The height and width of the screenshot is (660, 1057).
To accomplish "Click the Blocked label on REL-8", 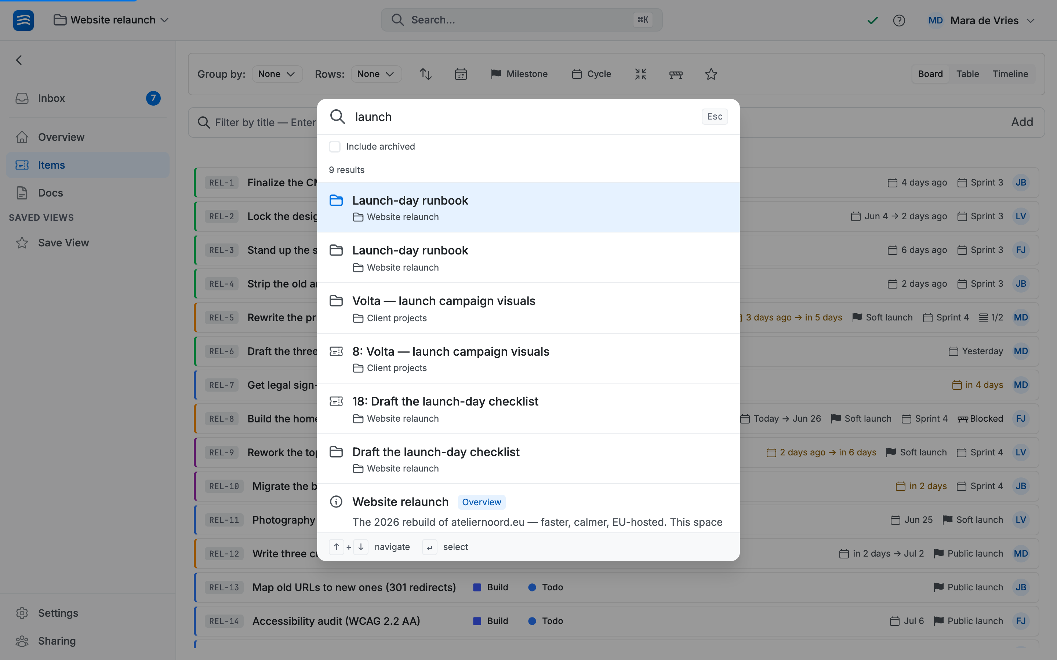I will [980, 419].
